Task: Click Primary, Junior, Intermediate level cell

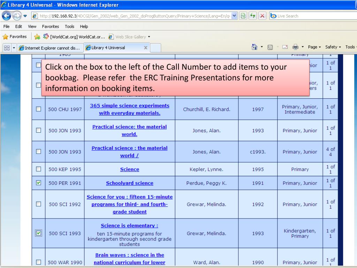Action: (300, 109)
